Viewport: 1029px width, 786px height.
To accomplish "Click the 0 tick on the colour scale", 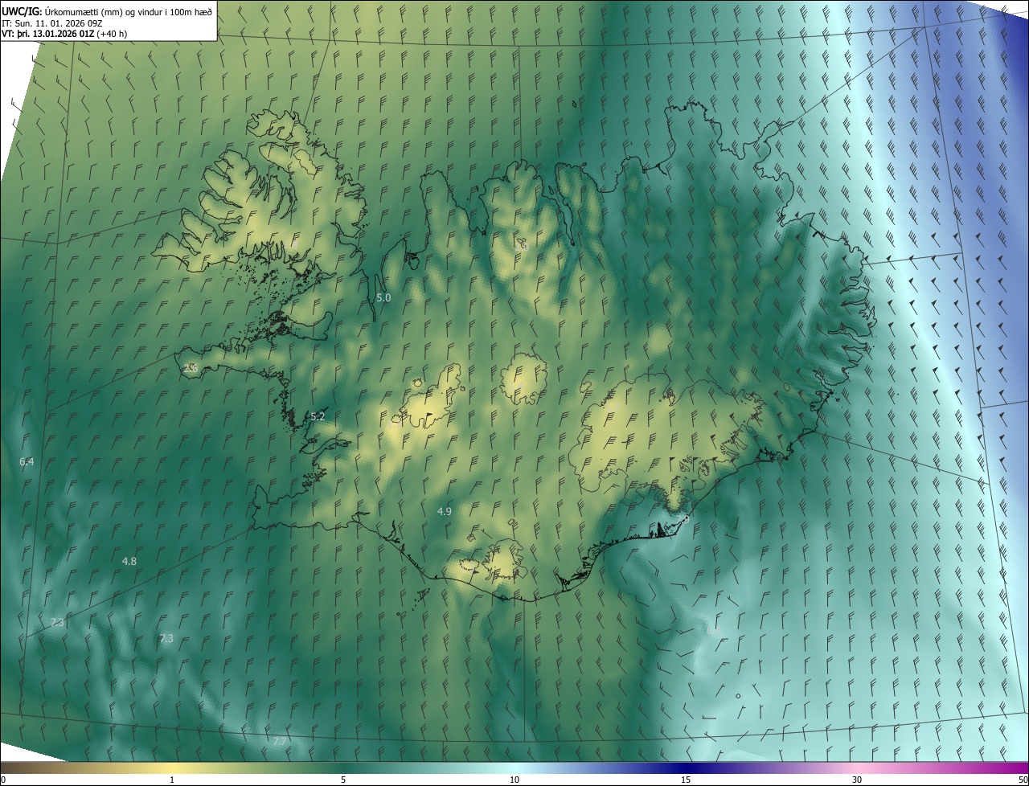I will 3,780.
